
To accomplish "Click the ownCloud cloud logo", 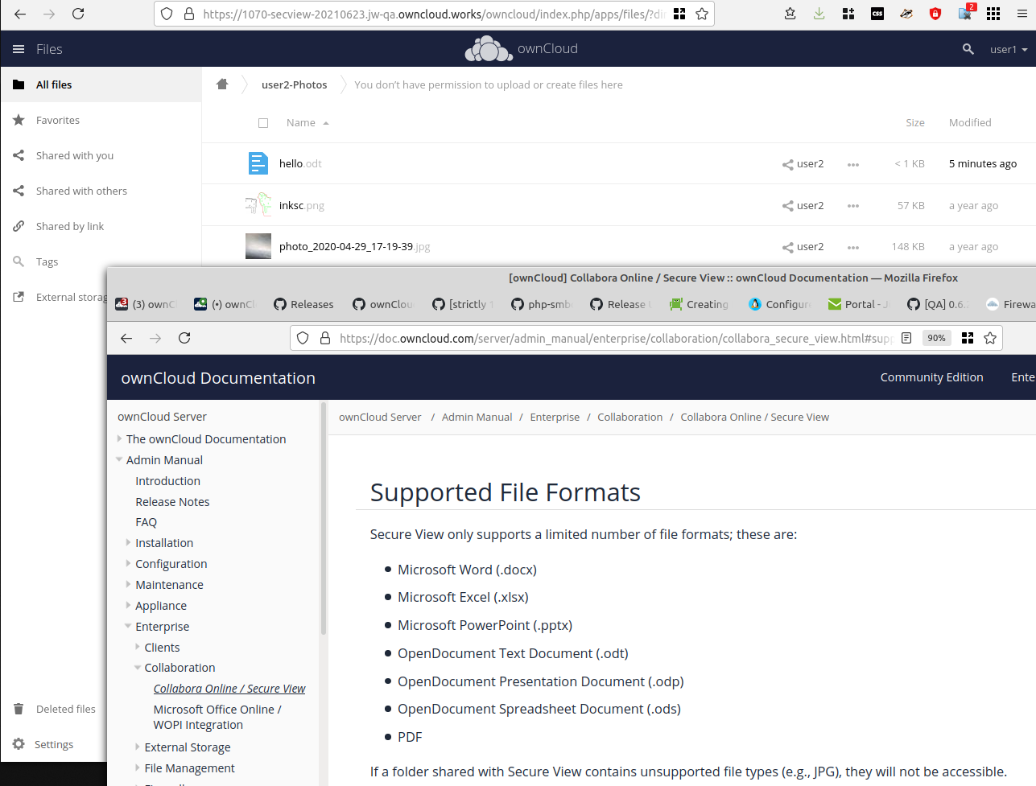I will click(x=489, y=49).
